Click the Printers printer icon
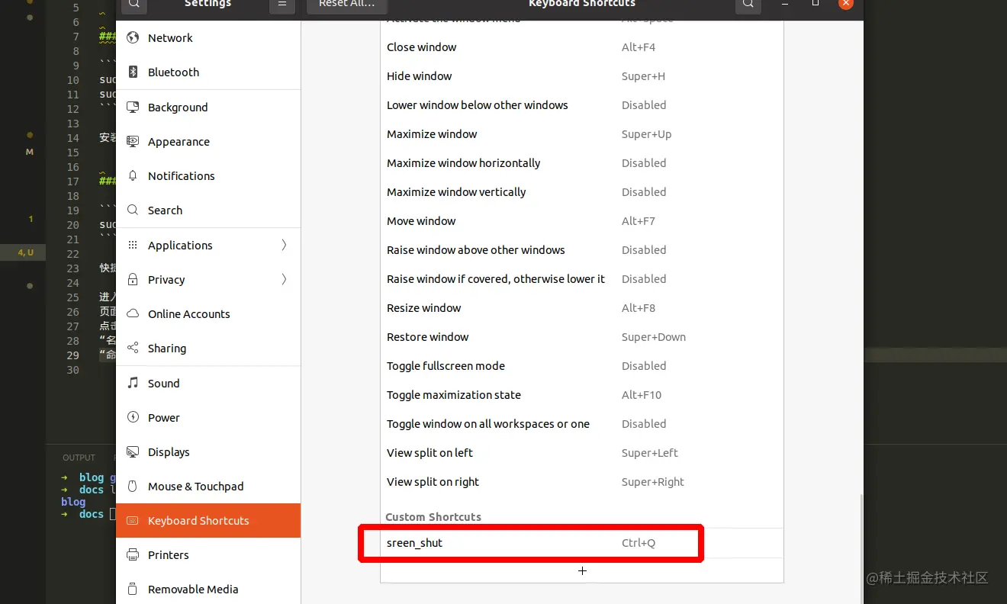 pyautogui.click(x=133, y=555)
